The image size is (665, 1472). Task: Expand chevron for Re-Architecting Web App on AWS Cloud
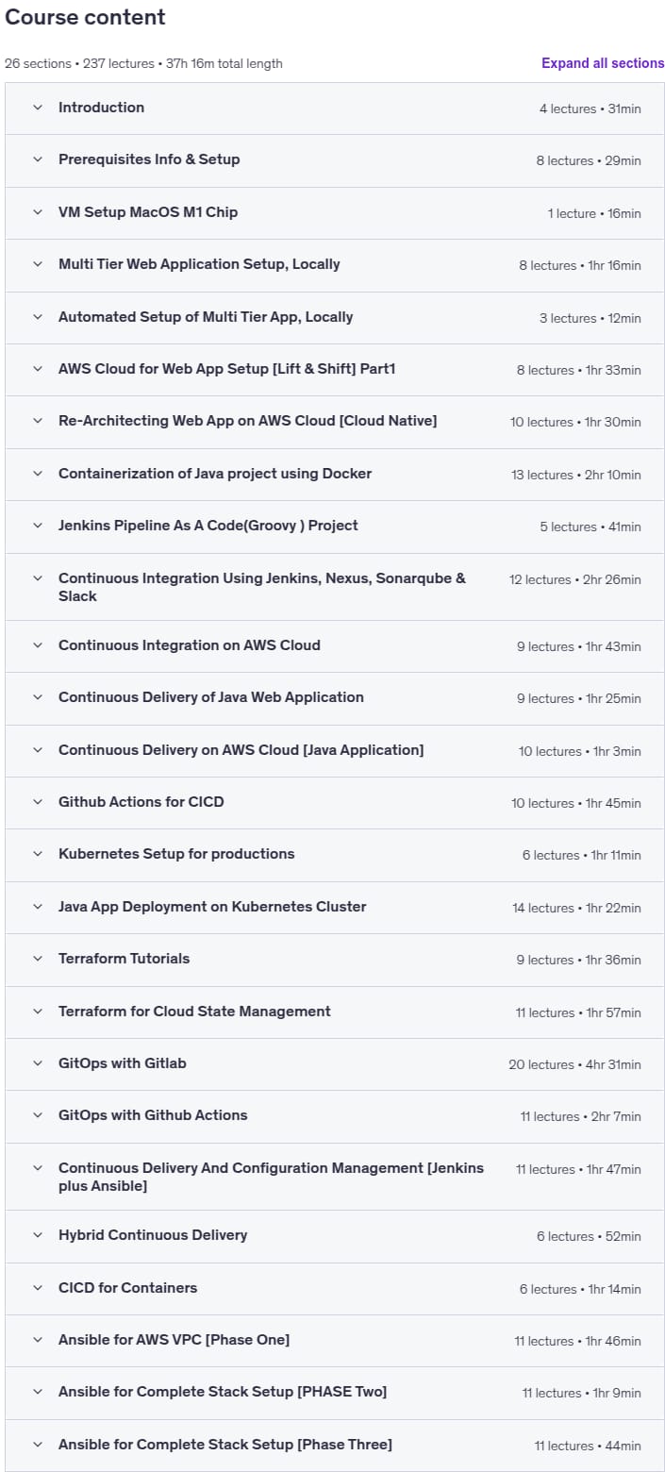[x=38, y=421]
